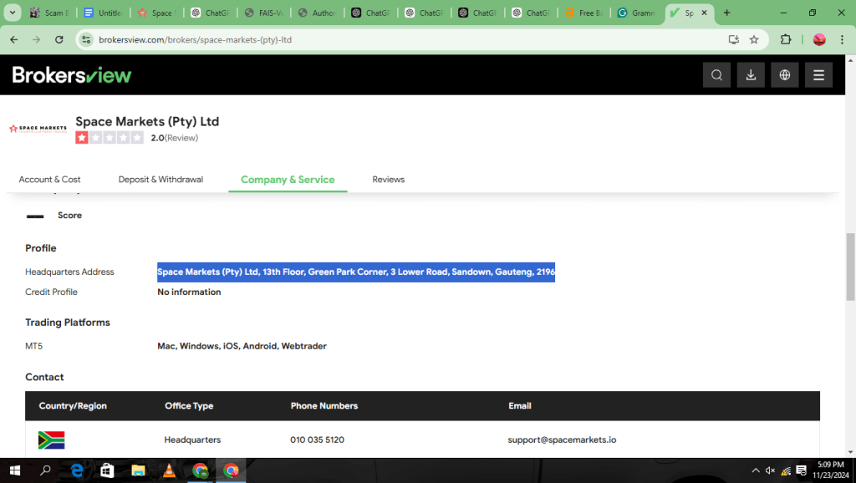Click the site information icon in address bar
Image resolution: width=856 pixels, height=483 pixels.
tap(86, 39)
